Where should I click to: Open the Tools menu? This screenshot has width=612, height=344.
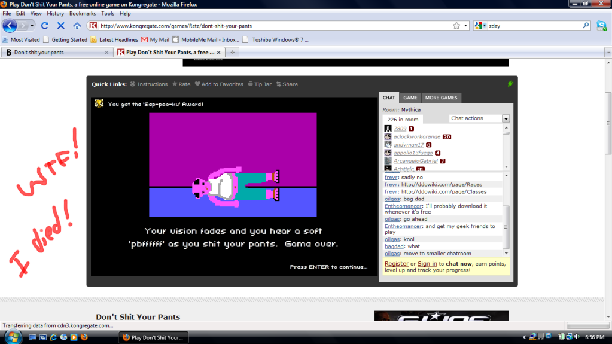click(x=107, y=13)
